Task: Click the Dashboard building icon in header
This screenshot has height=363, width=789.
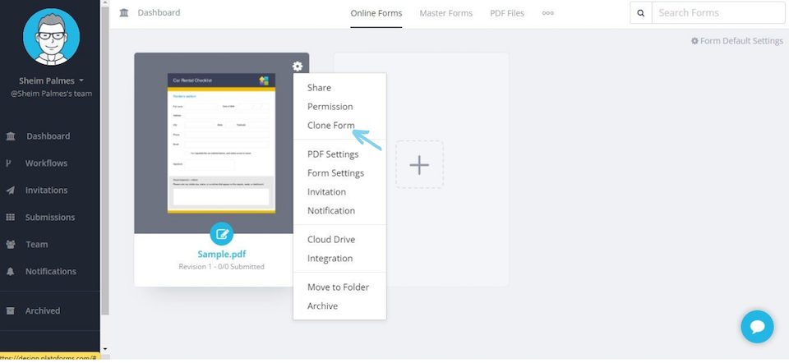Action: click(124, 13)
